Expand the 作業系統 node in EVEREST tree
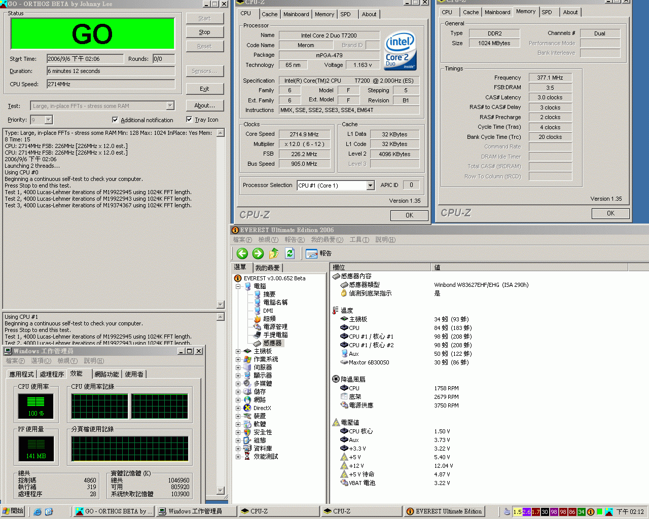This screenshot has width=649, height=519. point(238,359)
